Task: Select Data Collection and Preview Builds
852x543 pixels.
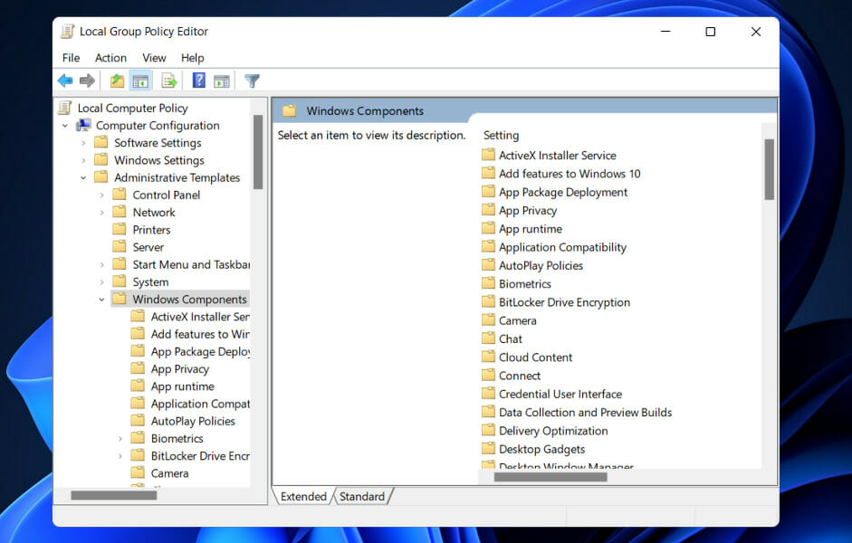Action: click(585, 412)
